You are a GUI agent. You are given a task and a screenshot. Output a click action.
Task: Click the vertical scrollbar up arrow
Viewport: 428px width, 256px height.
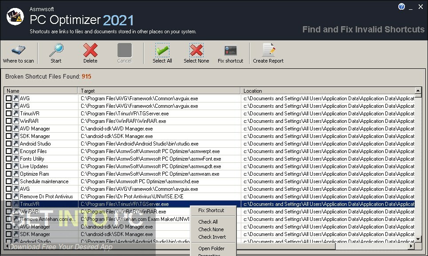(x=418, y=91)
